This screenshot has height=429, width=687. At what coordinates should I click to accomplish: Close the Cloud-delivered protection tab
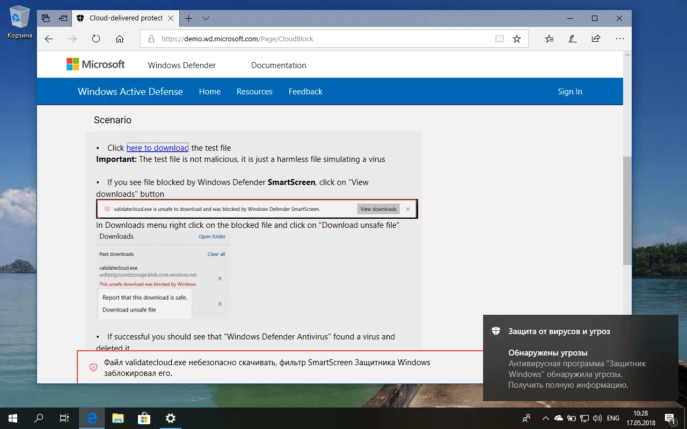[x=171, y=18]
